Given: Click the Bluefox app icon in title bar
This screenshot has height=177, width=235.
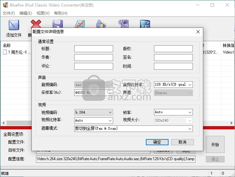Looking at the screenshot, I should (6, 5).
